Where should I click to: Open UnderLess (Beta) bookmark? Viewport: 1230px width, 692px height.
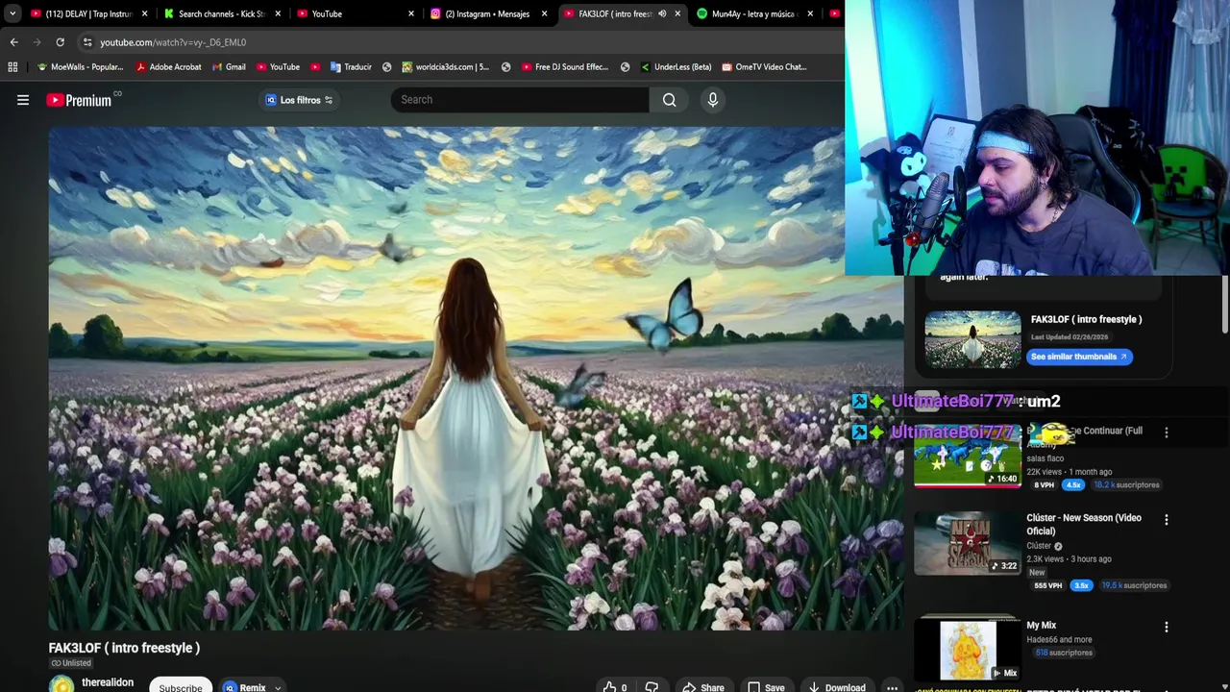pos(676,67)
